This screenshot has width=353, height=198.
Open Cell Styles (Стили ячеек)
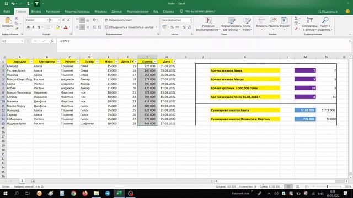[x=247, y=24]
